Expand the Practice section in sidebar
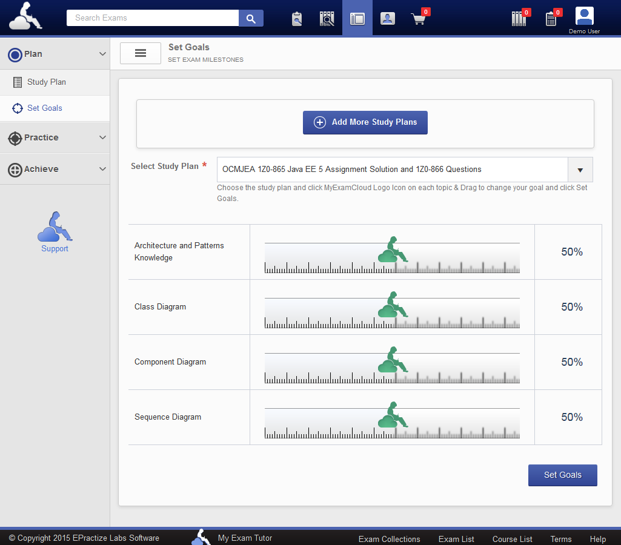The height and width of the screenshot is (545, 621). pyautogui.click(x=55, y=138)
